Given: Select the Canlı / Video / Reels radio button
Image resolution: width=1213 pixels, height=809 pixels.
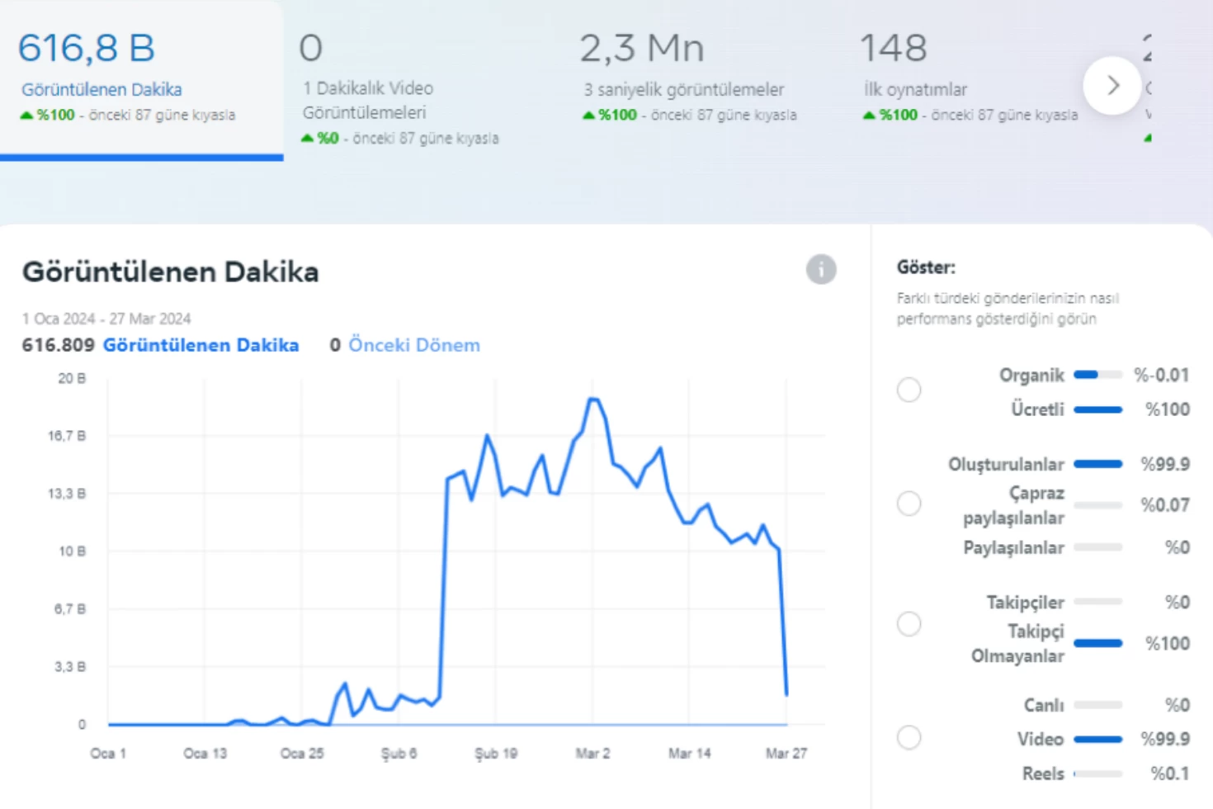Looking at the screenshot, I should tap(909, 737).
